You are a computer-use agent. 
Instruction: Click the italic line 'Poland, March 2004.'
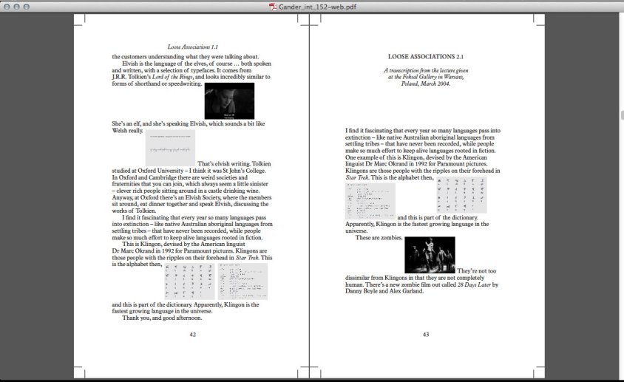click(426, 83)
